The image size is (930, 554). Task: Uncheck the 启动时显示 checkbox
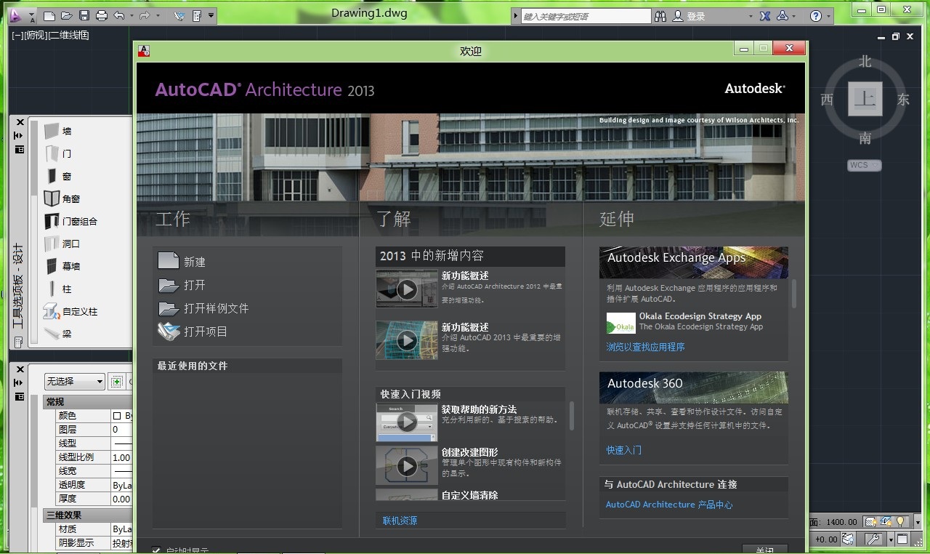(155, 550)
